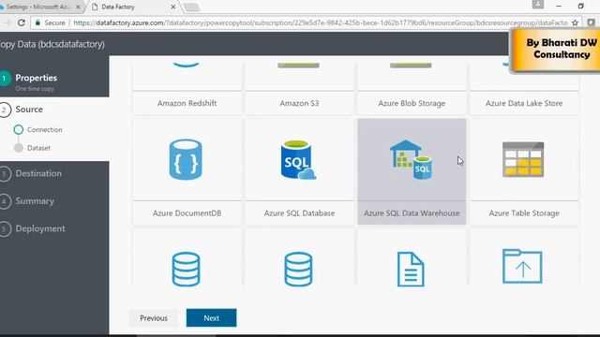Viewport: 600px width, 337px height.
Task: Jump to the Destination step
Action: [x=38, y=173]
